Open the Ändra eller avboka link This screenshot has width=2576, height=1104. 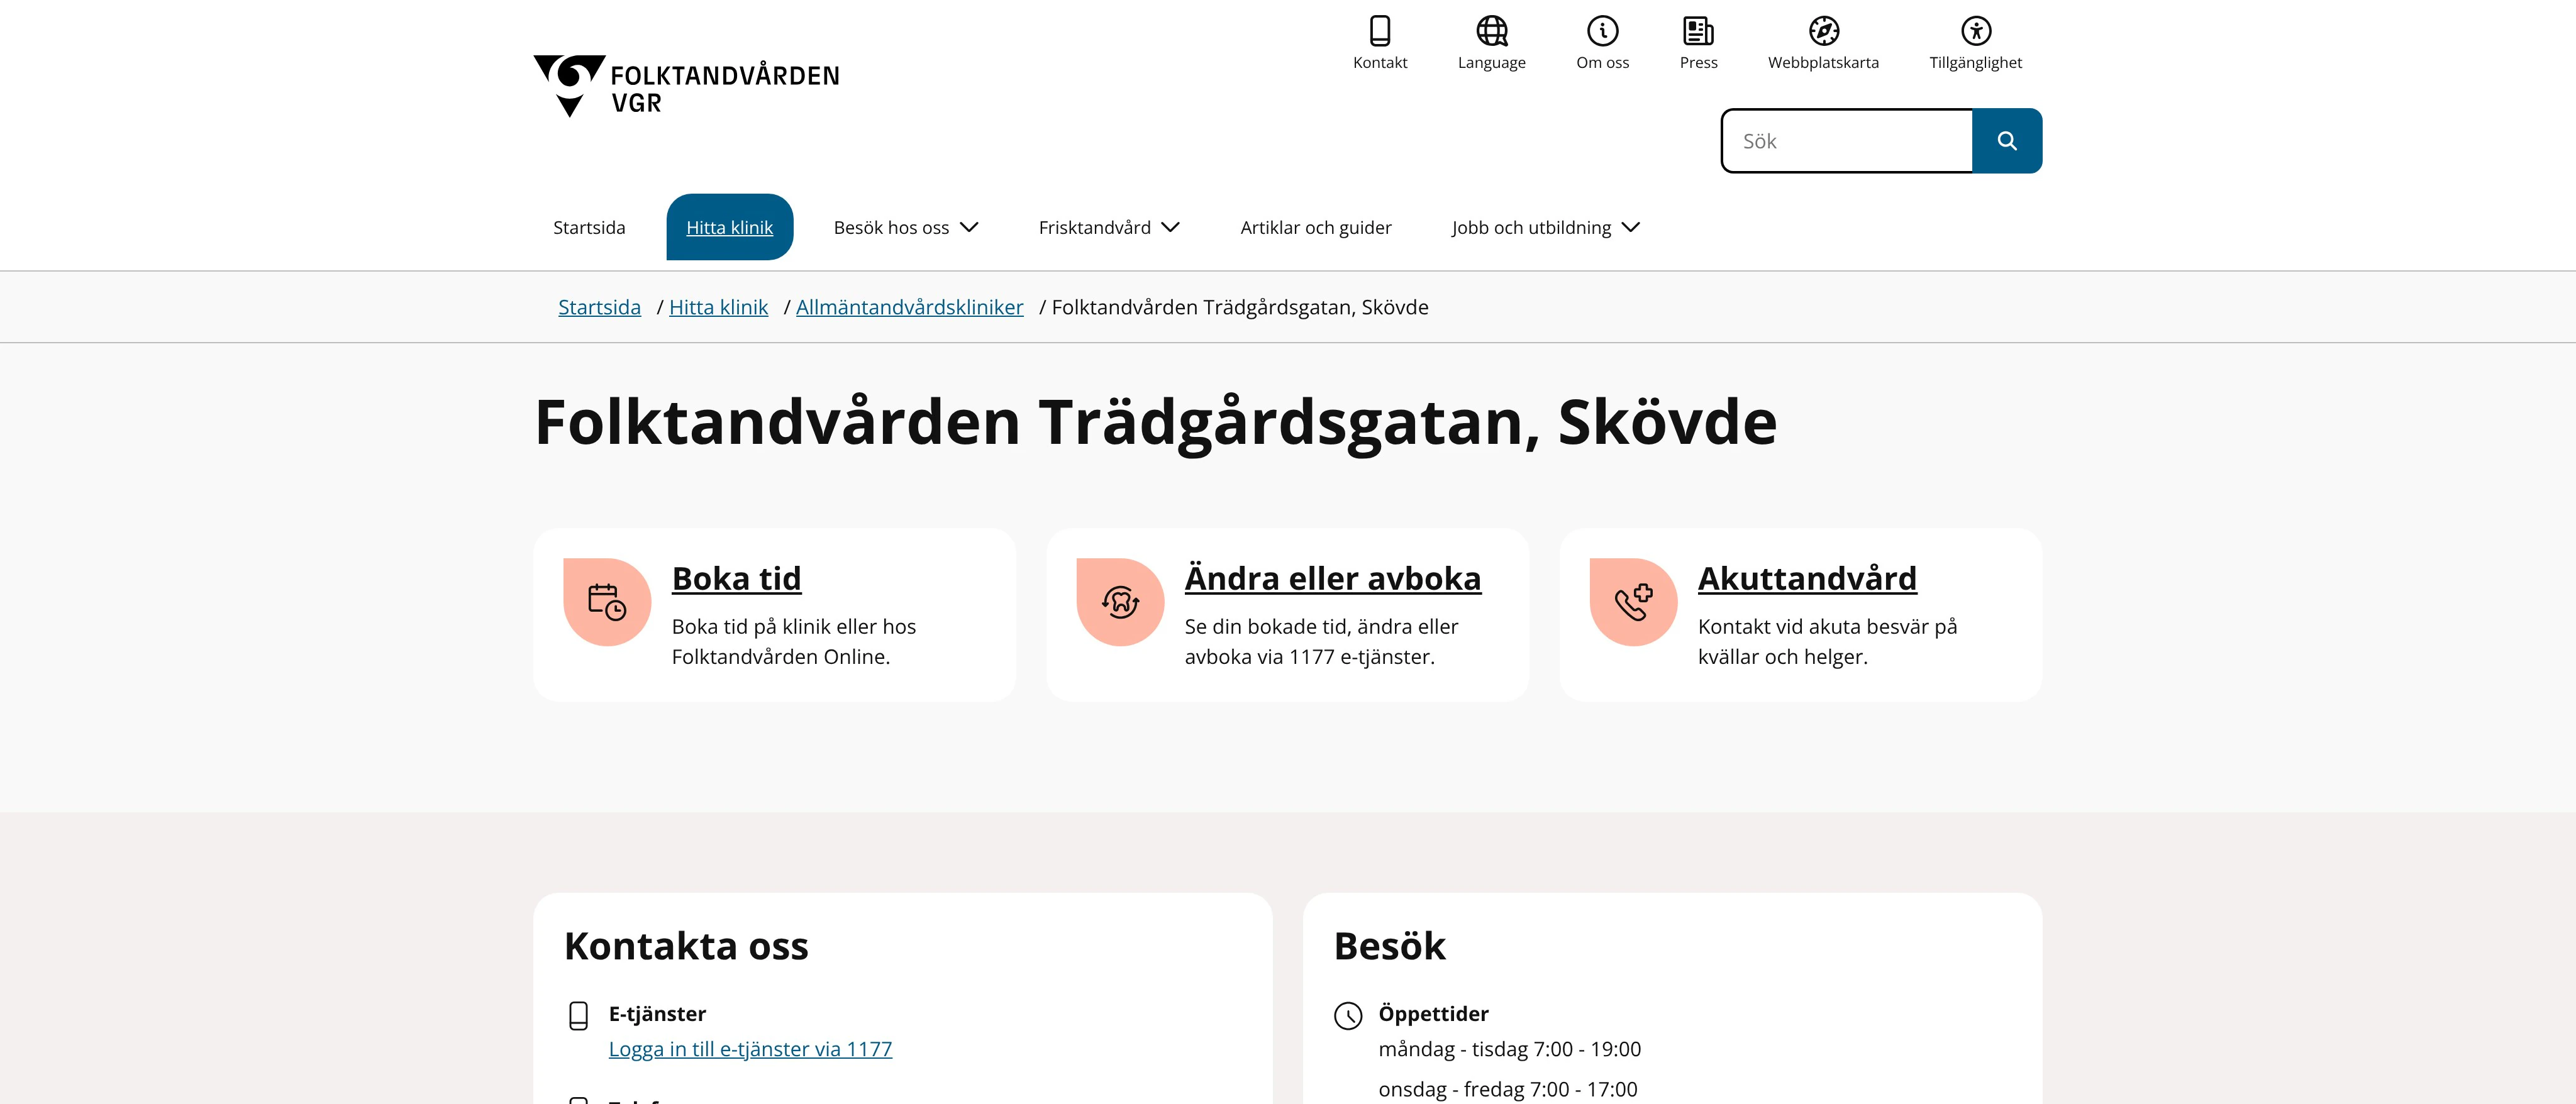(x=1333, y=579)
